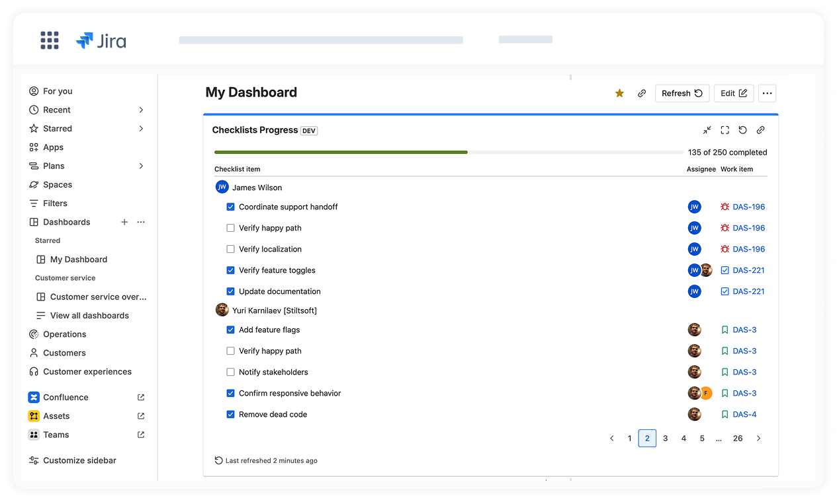
Task: Click the star icon to unstar dashboard
Action: click(619, 93)
